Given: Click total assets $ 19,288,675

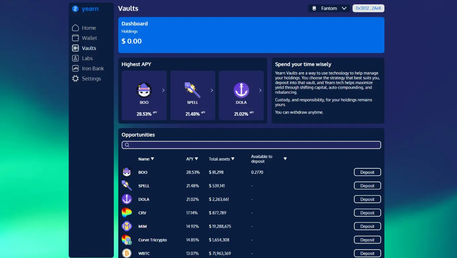Looking at the screenshot, I should 220,226.
